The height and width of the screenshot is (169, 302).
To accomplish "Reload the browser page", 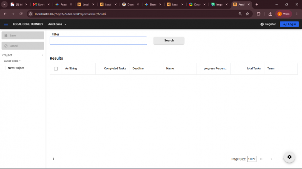I will [21, 14].
